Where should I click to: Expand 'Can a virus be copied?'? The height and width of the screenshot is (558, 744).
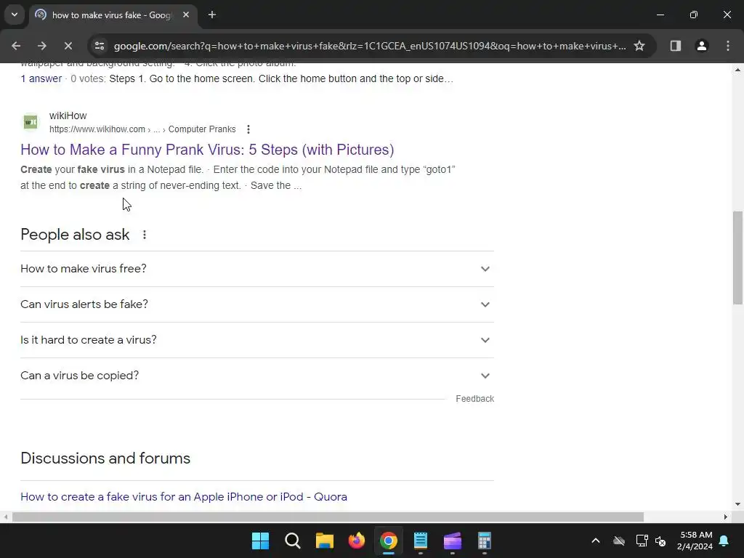coord(257,376)
